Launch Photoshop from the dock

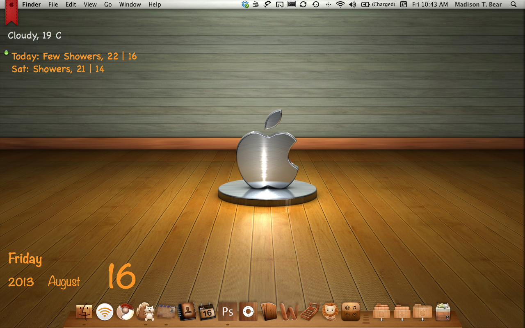point(228,312)
